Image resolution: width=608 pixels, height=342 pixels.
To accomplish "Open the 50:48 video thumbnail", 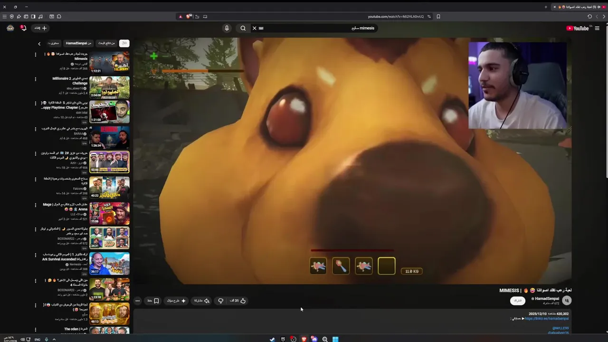I will click(109, 162).
